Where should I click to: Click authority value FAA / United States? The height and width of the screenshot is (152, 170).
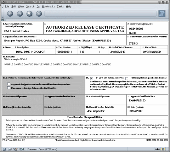(x=17, y=31)
